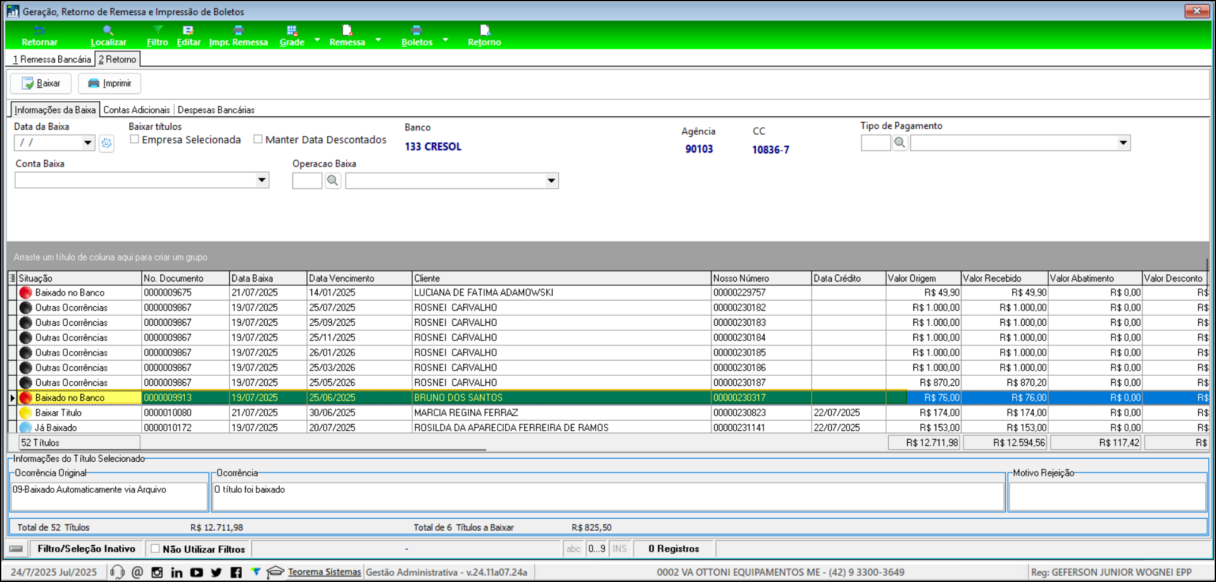The image size is (1216, 582).
Task: Sort by the Situação column header
Action: [x=79, y=278]
